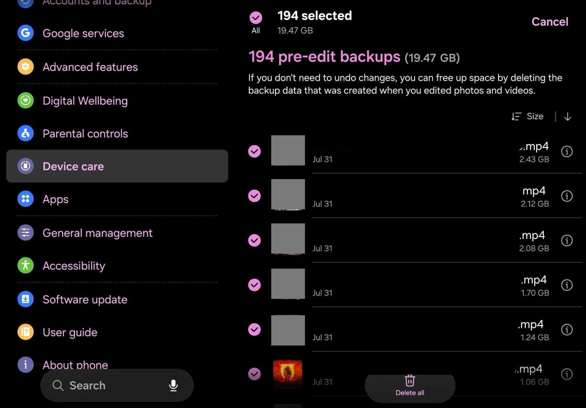
Task: Deselect the 1.24 GB video checkbox
Action: [255, 330]
